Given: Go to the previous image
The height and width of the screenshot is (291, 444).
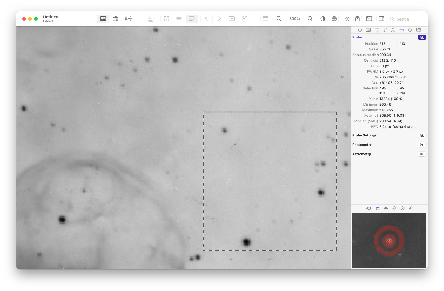Looking at the screenshot, I should (x=206, y=19).
